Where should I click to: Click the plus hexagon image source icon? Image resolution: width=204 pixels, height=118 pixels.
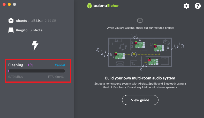[11, 21]
